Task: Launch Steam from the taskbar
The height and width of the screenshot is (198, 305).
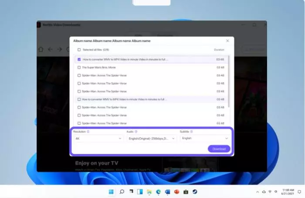Action: coord(195,192)
